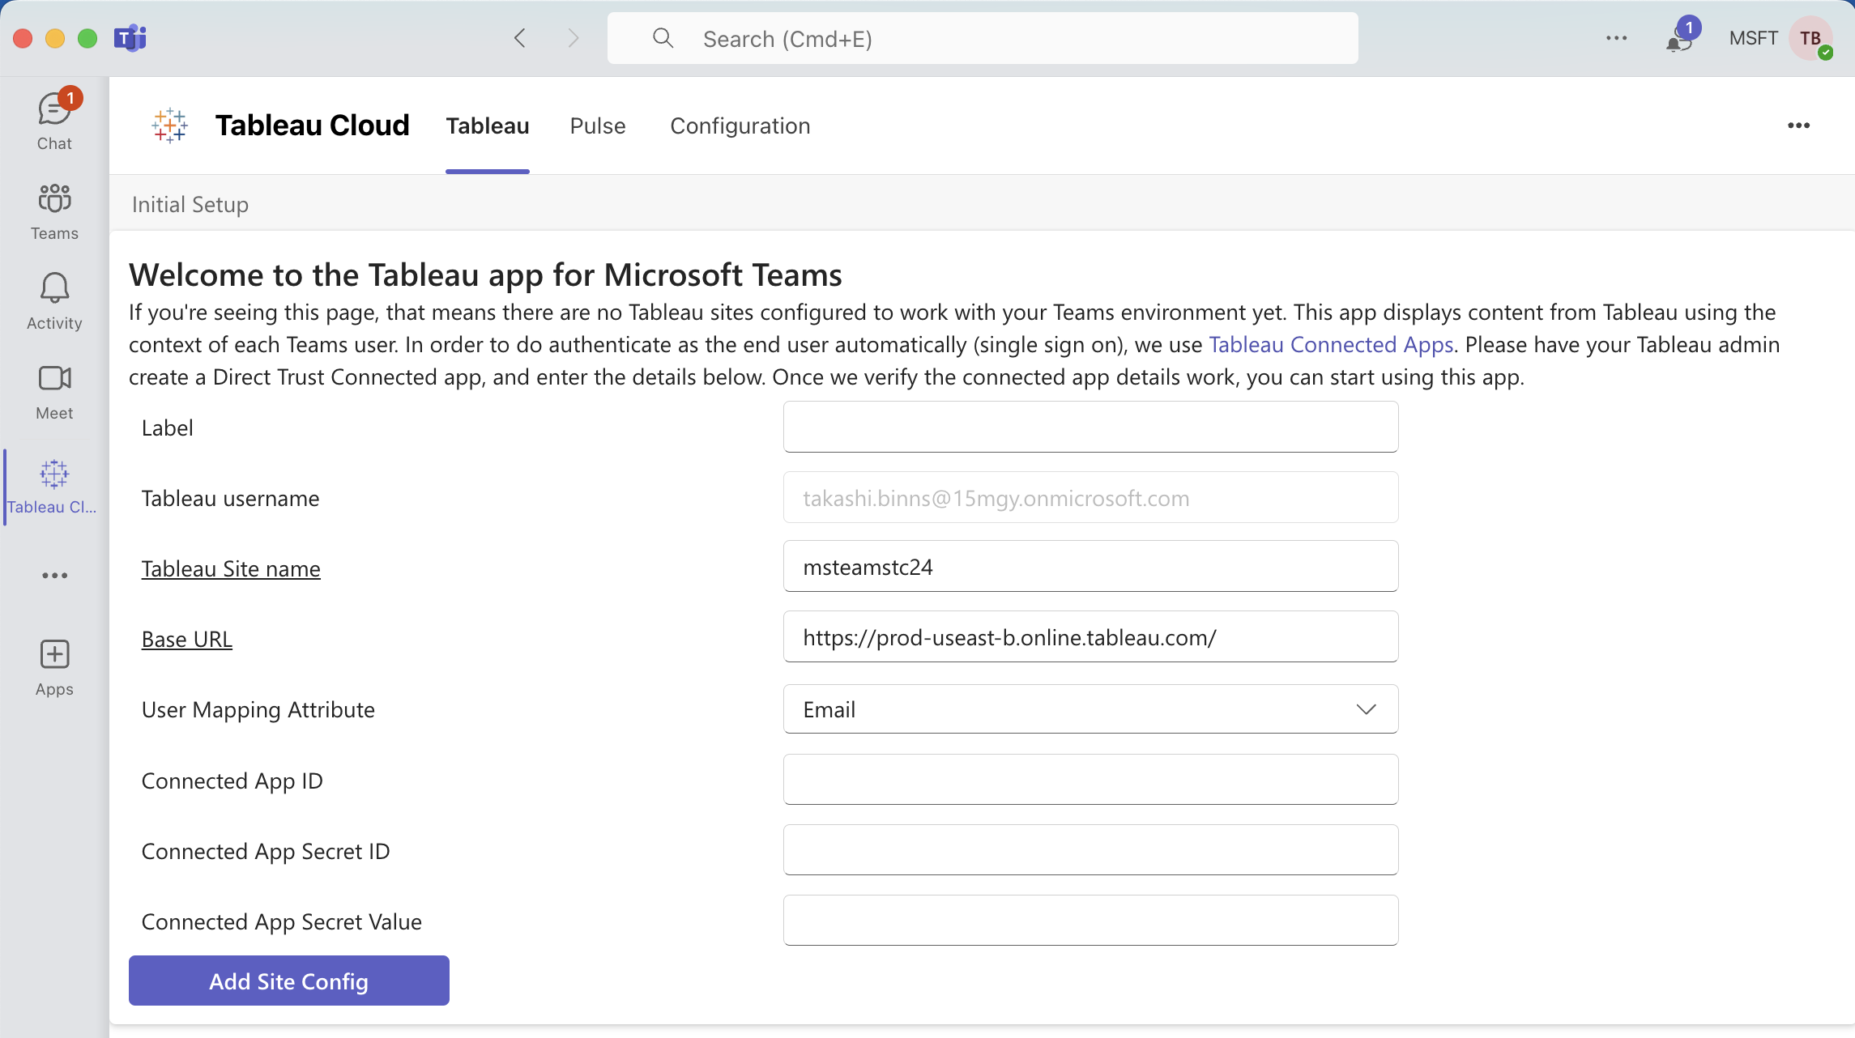
Task: Open Chat in the Teams sidebar
Action: [54, 121]
